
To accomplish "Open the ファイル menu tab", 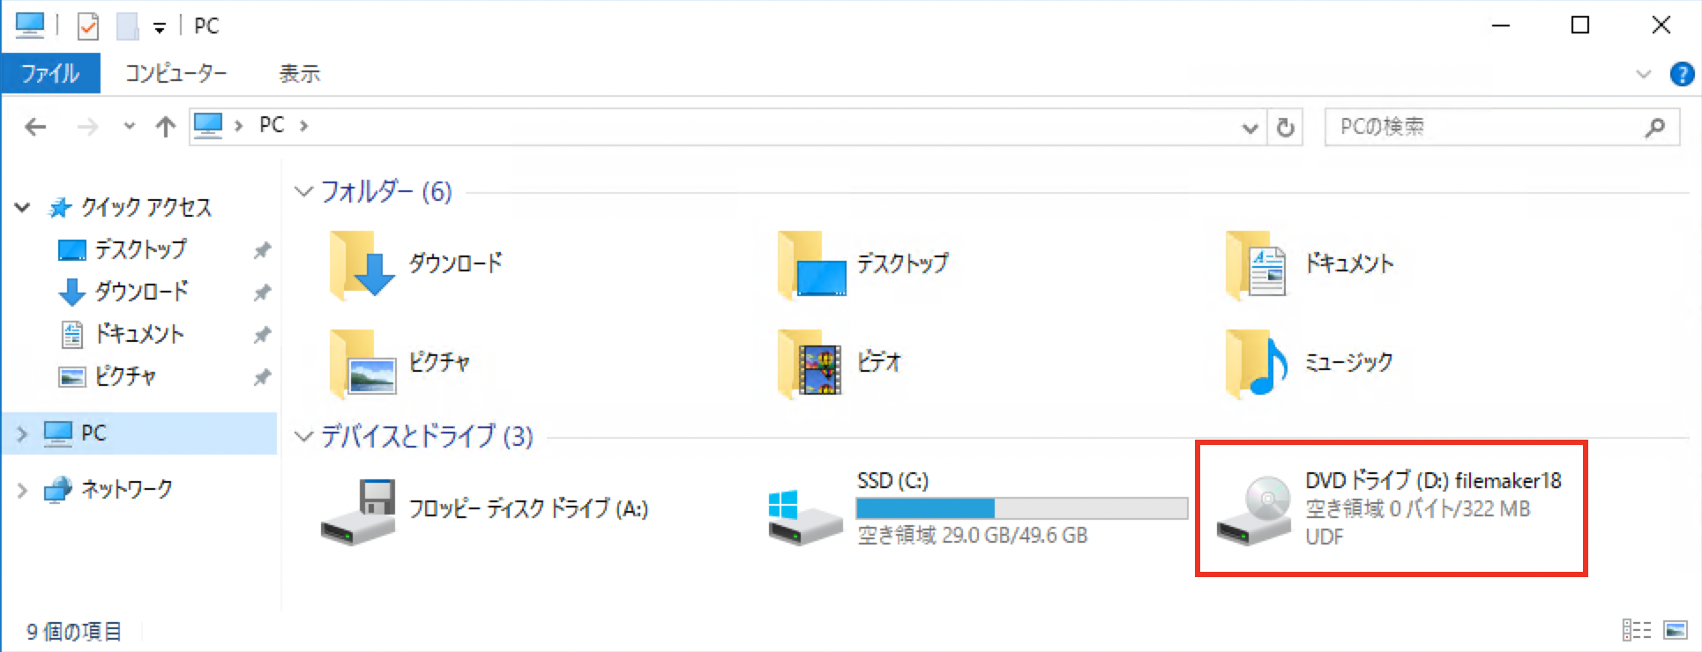I will (x=50, y=73).
